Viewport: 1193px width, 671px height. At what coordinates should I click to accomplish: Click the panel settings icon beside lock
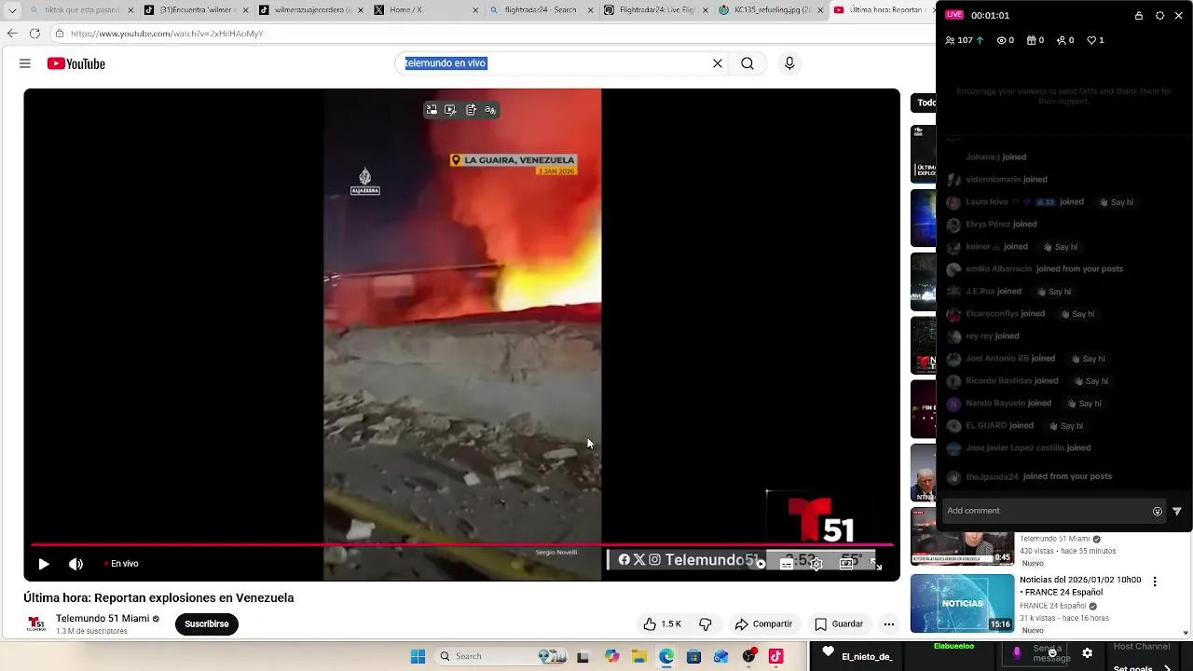pyautogui.click(x=1159, y=16)
